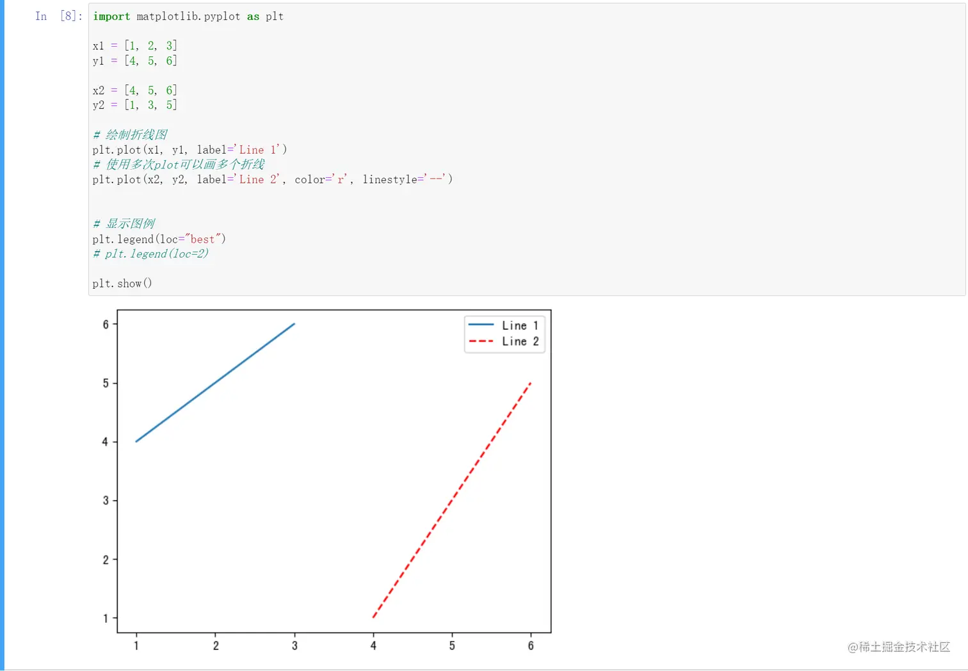Click the x-axis tick label 2
Screen dimensions: 968x671
[216, 645]
